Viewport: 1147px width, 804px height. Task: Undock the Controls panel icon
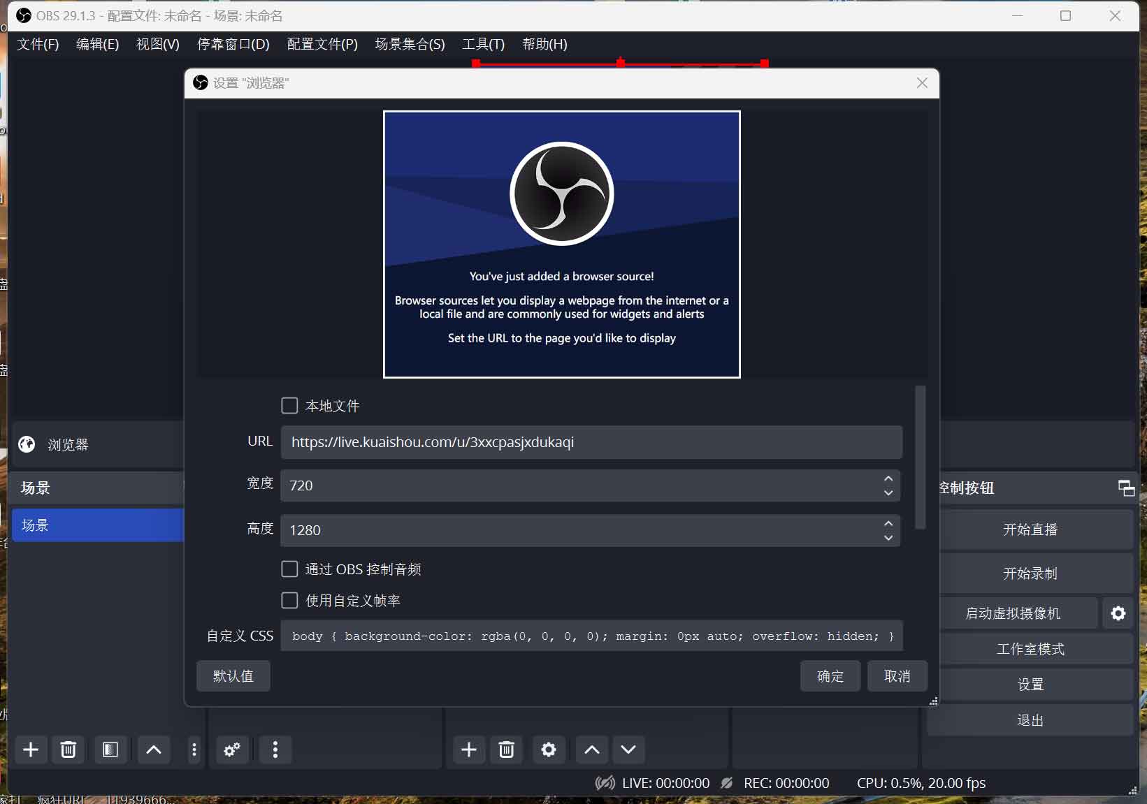pyautogui.click(x=1126, y=488)
